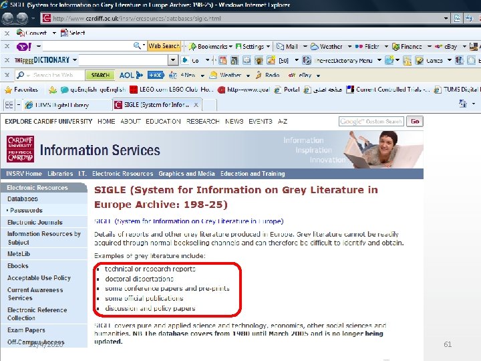This screenshot has height=361, width=481.
Task: Expand the Games dropdown arrow
Action: coord(450,60)
